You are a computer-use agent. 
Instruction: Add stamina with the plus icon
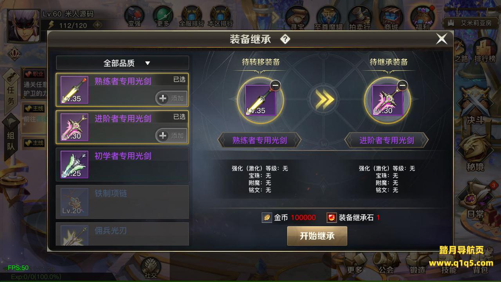(97, 25)
